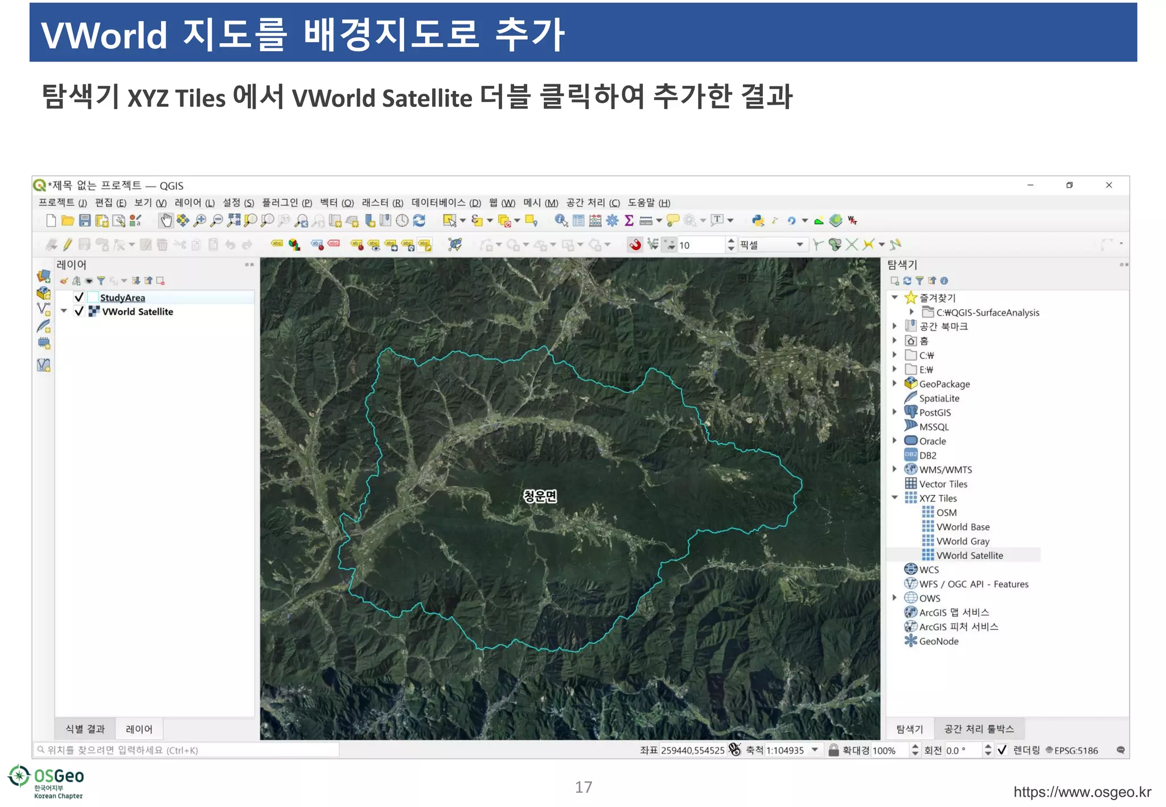Viewport: 1166px width, 807px height.
Task: Open Data Source Manager in the left sidebar
Action: point(44,277)
